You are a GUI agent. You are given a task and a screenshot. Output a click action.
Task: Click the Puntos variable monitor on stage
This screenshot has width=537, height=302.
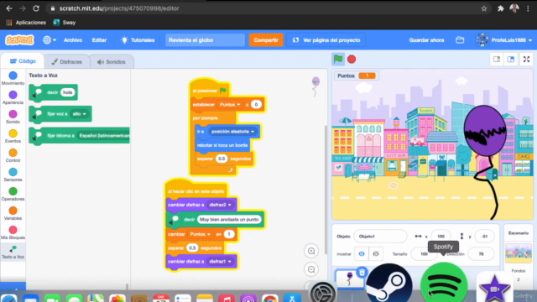tap(356, 75)
